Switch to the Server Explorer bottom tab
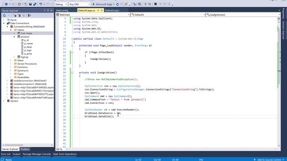Screen dimensions: 287x161 10,149
